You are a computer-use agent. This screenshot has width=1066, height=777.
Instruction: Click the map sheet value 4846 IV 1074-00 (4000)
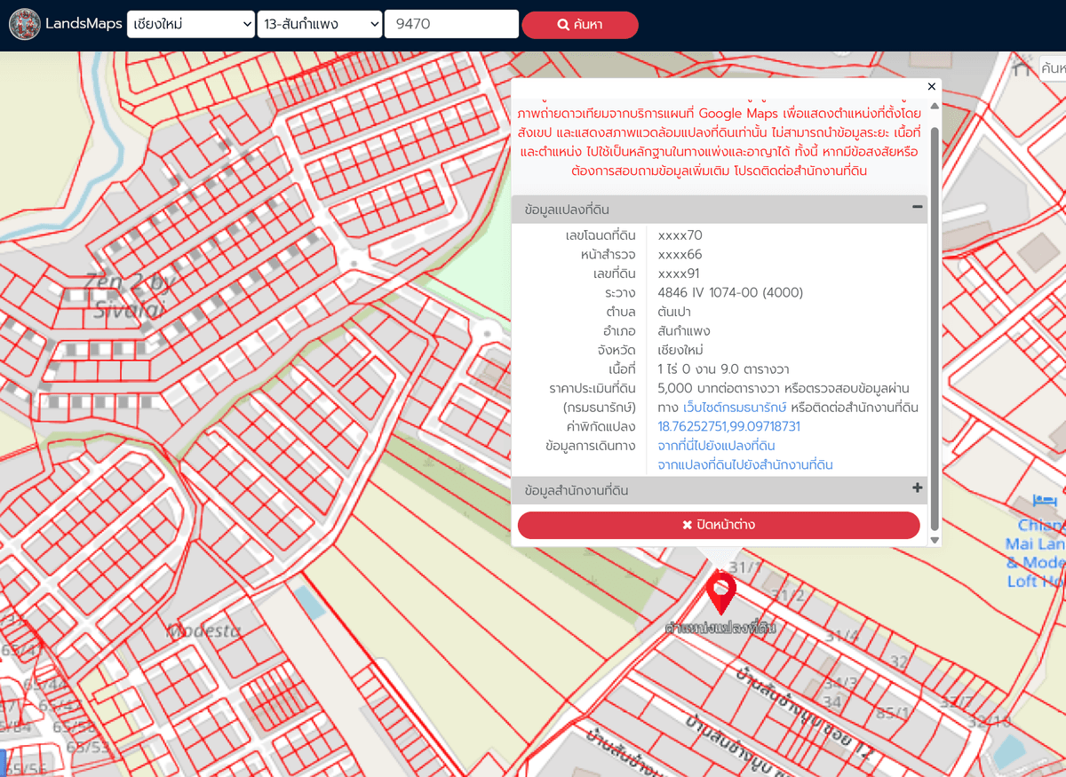731,293
